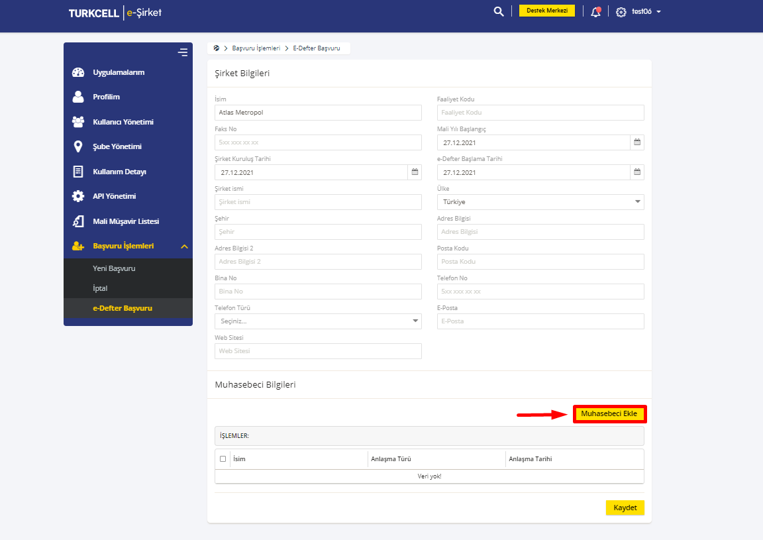This screenshot has height=540, width=763.
Task: Click the Bina No input field
Action: pos(318,291)
